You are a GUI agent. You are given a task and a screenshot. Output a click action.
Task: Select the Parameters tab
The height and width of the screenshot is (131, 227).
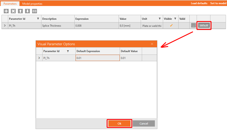[x=10, y=4]
